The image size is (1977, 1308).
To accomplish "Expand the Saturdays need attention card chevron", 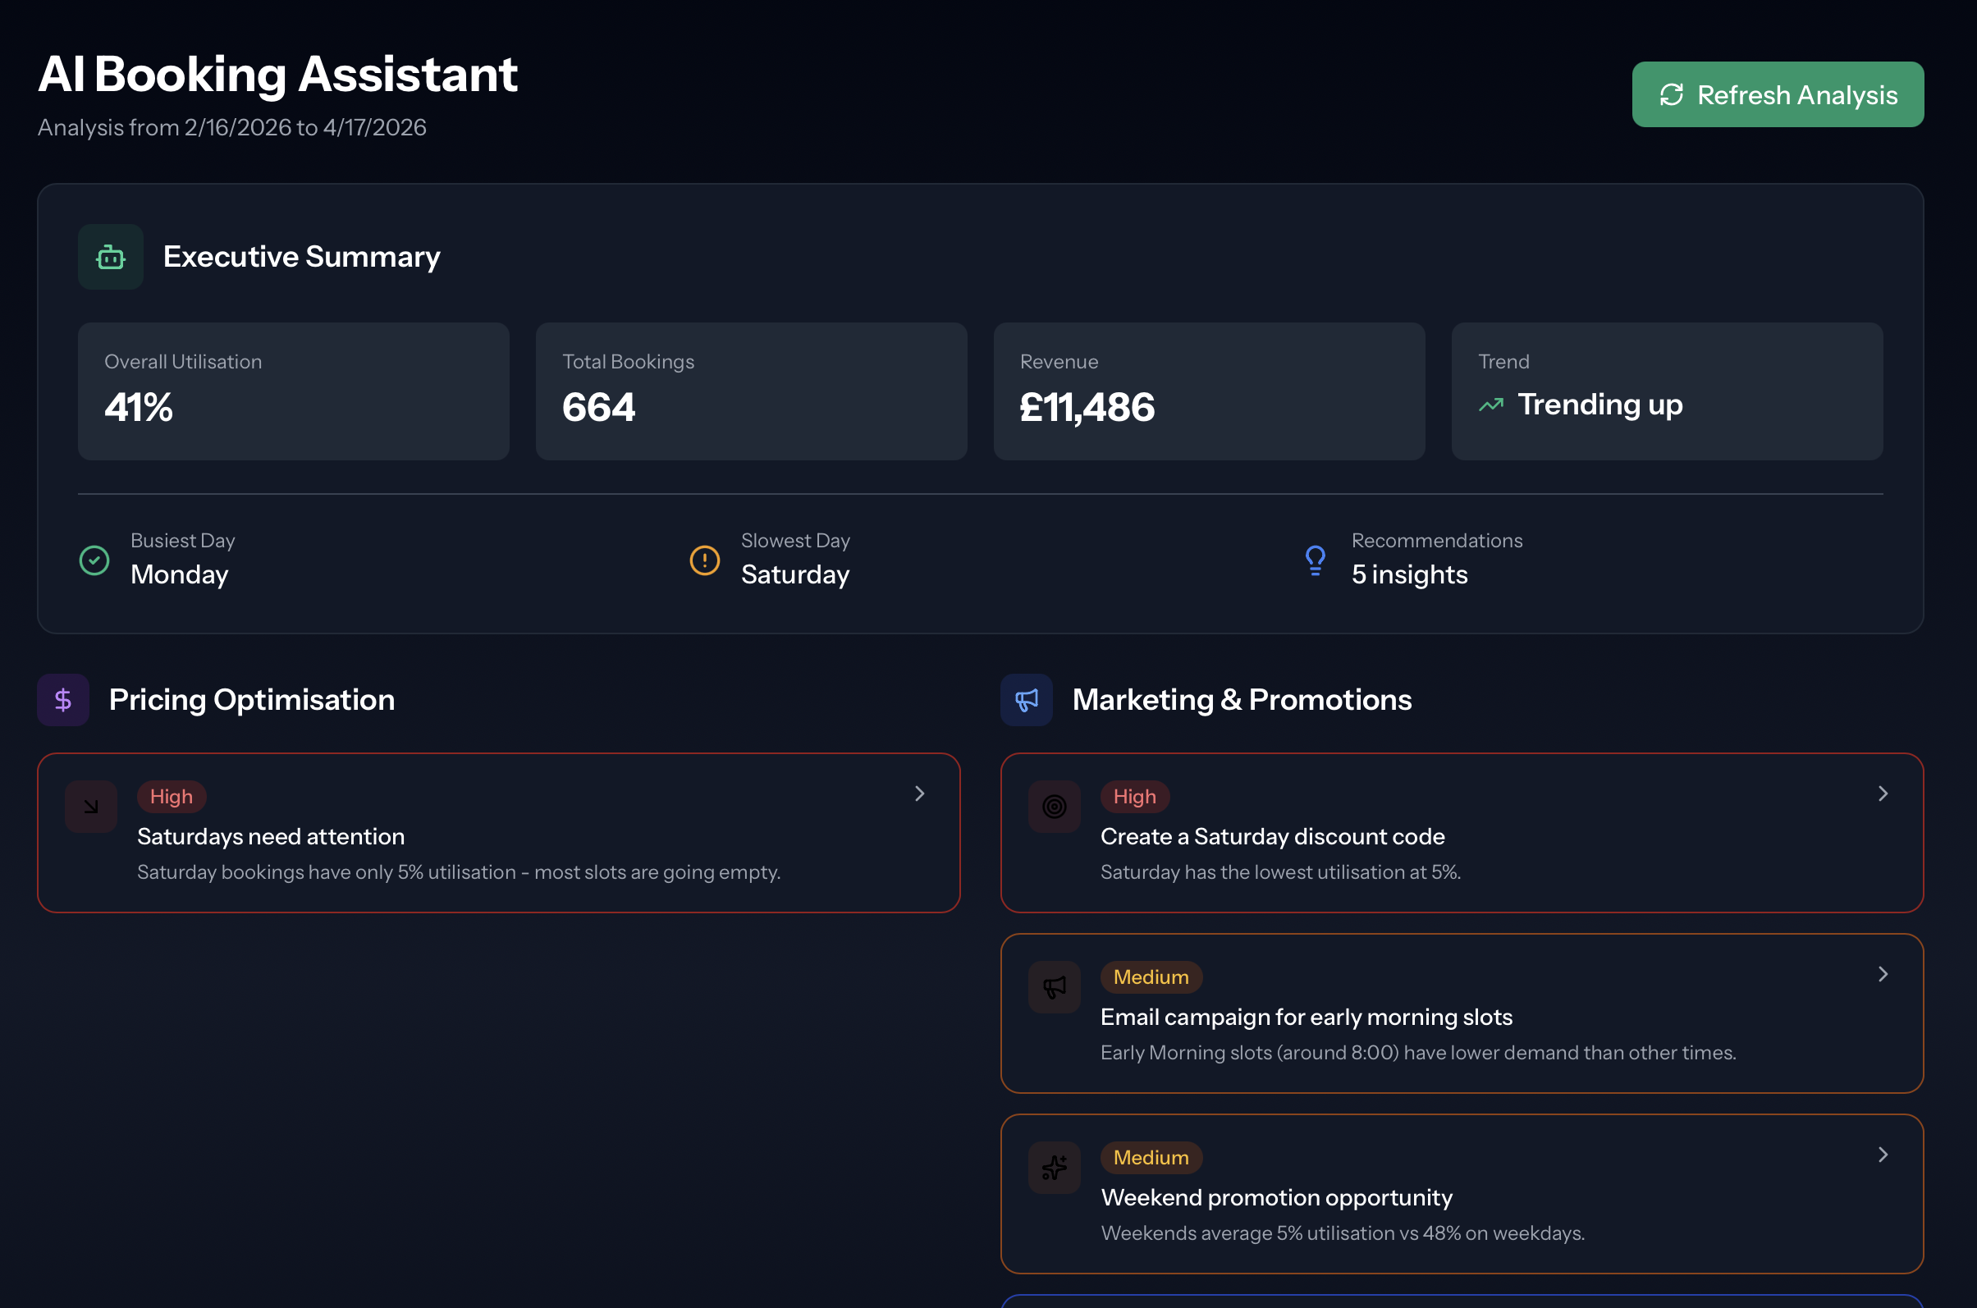I will click(919, 793).
